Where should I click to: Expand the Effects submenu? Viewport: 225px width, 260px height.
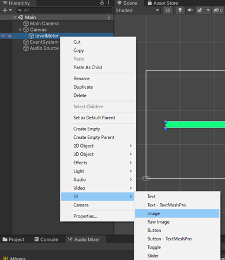click(98, 163)
